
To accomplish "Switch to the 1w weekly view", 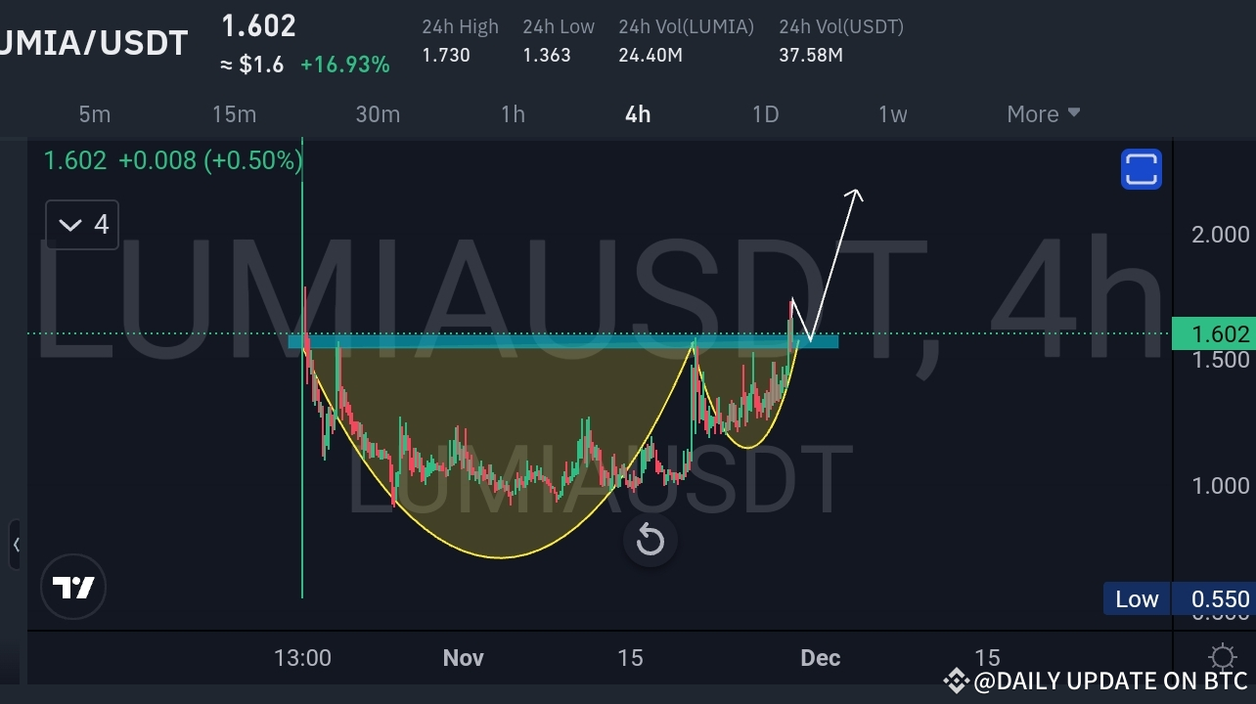I will coord(892,114).
